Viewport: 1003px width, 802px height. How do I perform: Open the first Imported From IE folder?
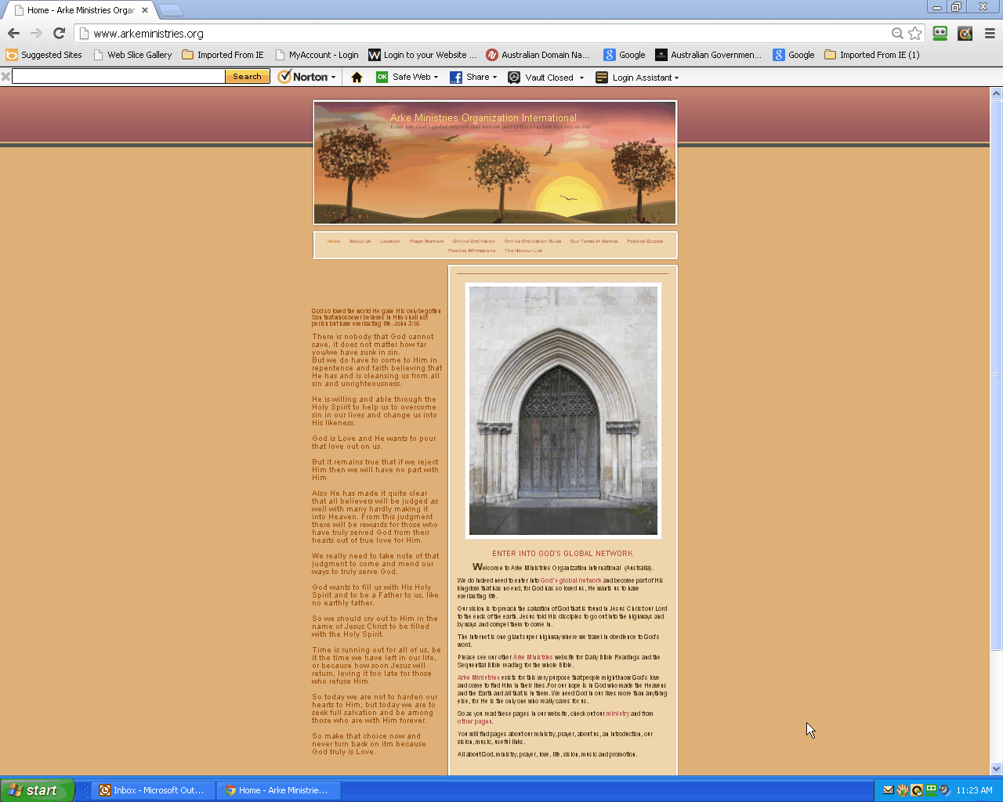(x=223, y=55)
